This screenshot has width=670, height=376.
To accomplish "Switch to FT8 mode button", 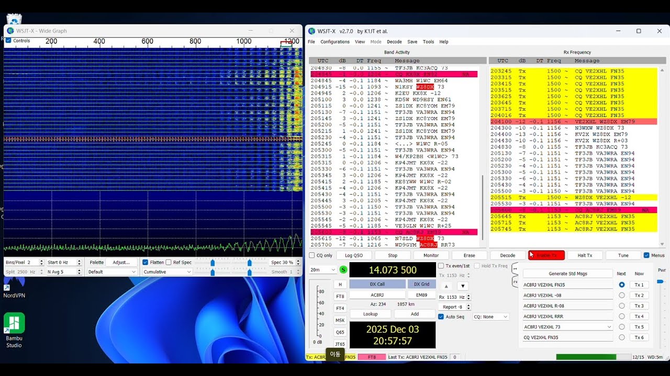I will coord(340,296).
